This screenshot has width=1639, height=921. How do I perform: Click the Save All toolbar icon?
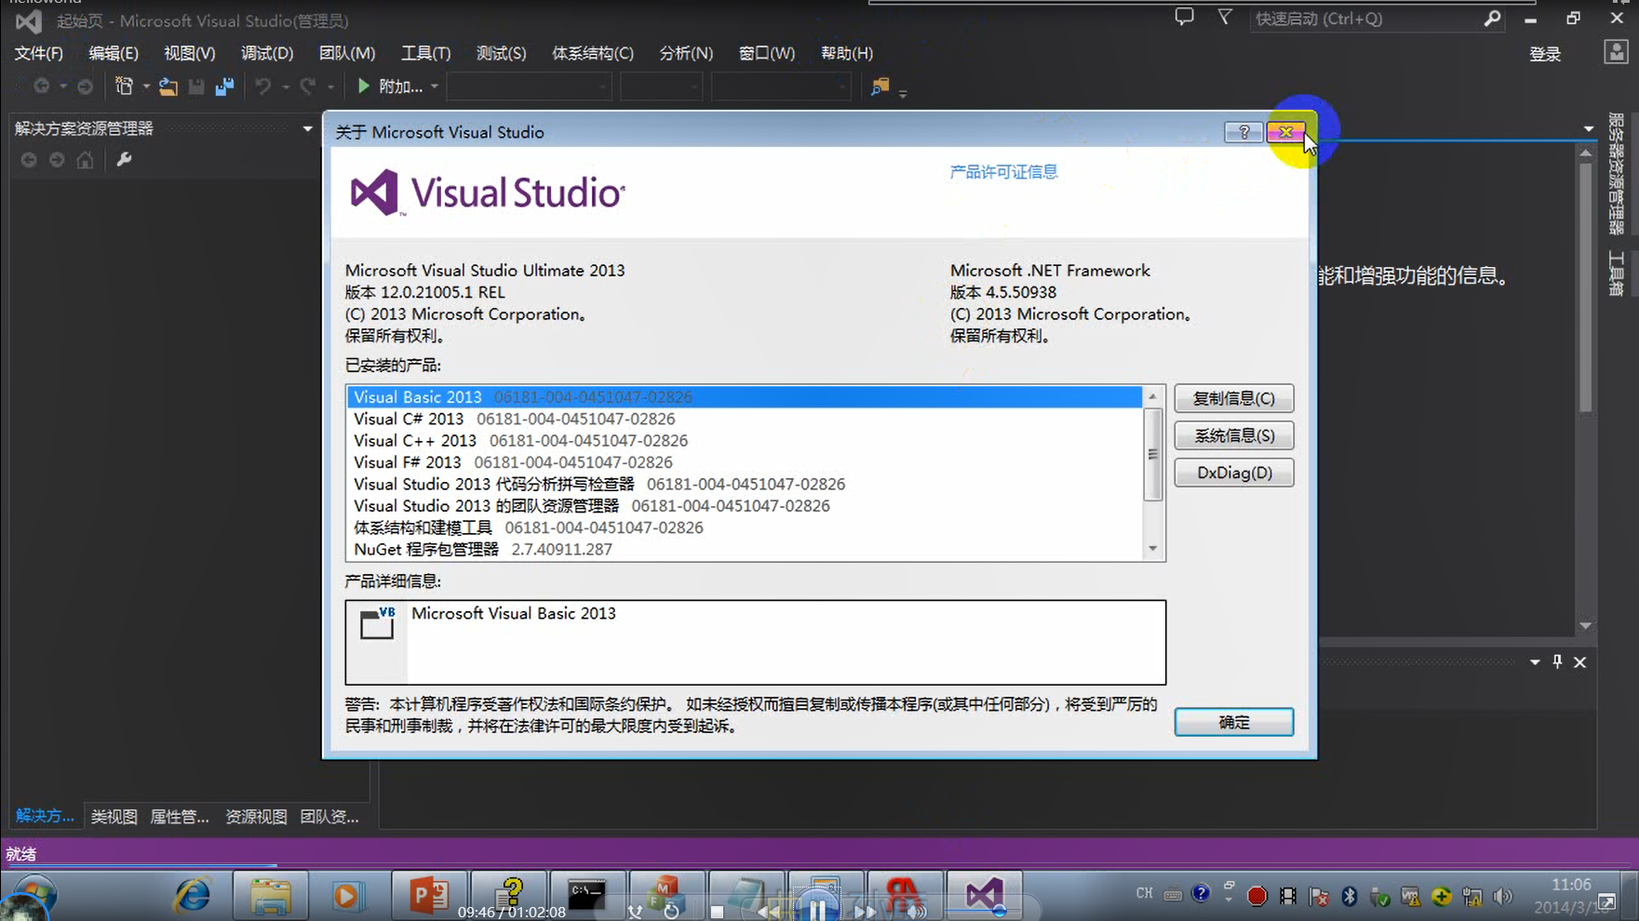pyautogui.click(x=224, y=87)
